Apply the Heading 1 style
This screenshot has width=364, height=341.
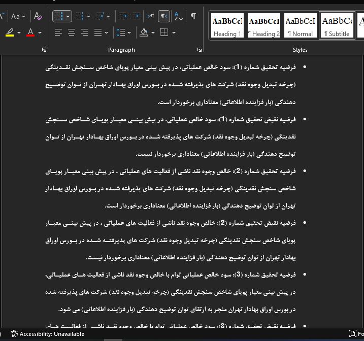tap(227, 25)
